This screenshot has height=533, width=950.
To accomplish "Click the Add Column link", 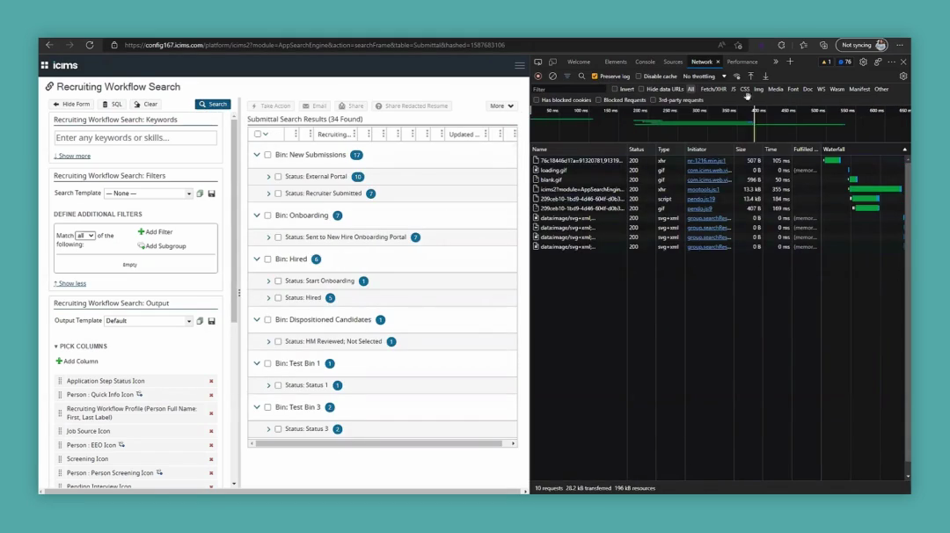I will (x=77, y=361).
